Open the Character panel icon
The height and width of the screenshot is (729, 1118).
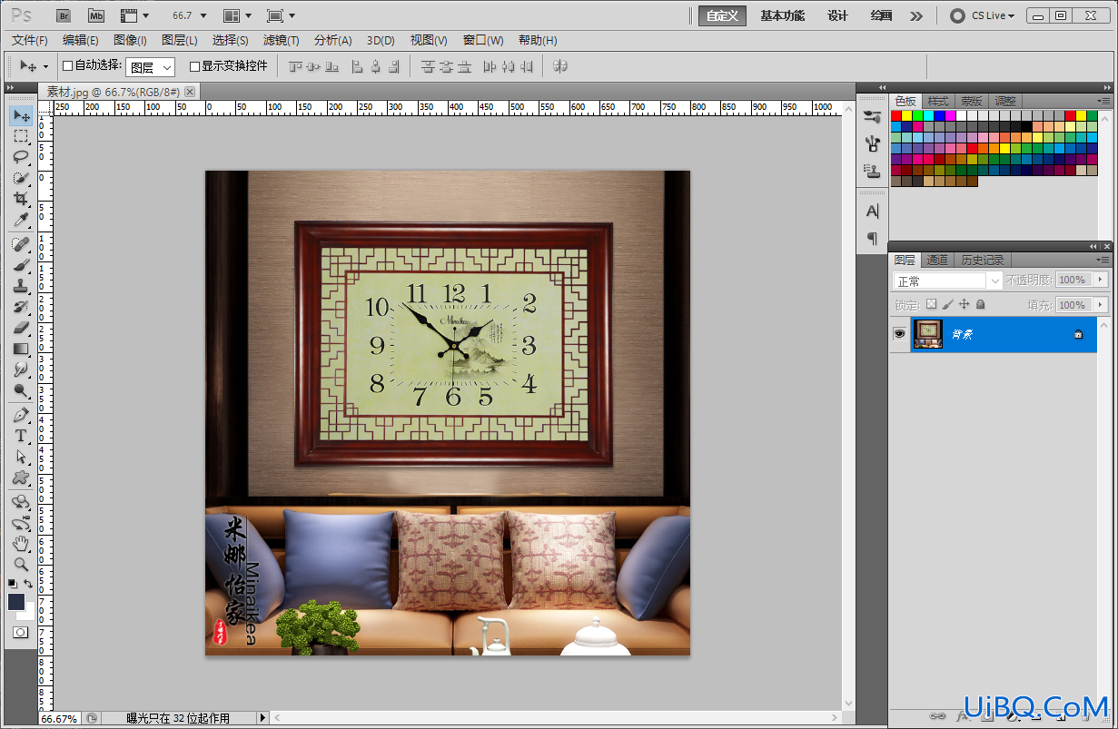[872, 211]
